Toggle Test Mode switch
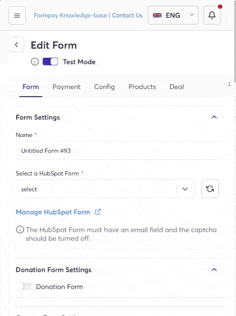The image size is (236, 316). [50, 62]
